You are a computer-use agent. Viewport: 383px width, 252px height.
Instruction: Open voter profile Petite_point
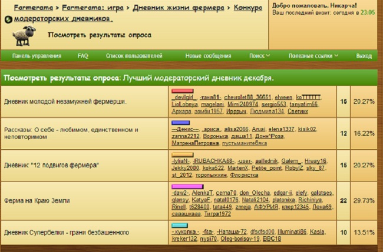[x=266, y=168]
